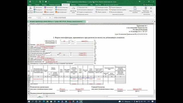Click Use in Formula button
The width and height of the screenshot is (183, 103).
85,10
